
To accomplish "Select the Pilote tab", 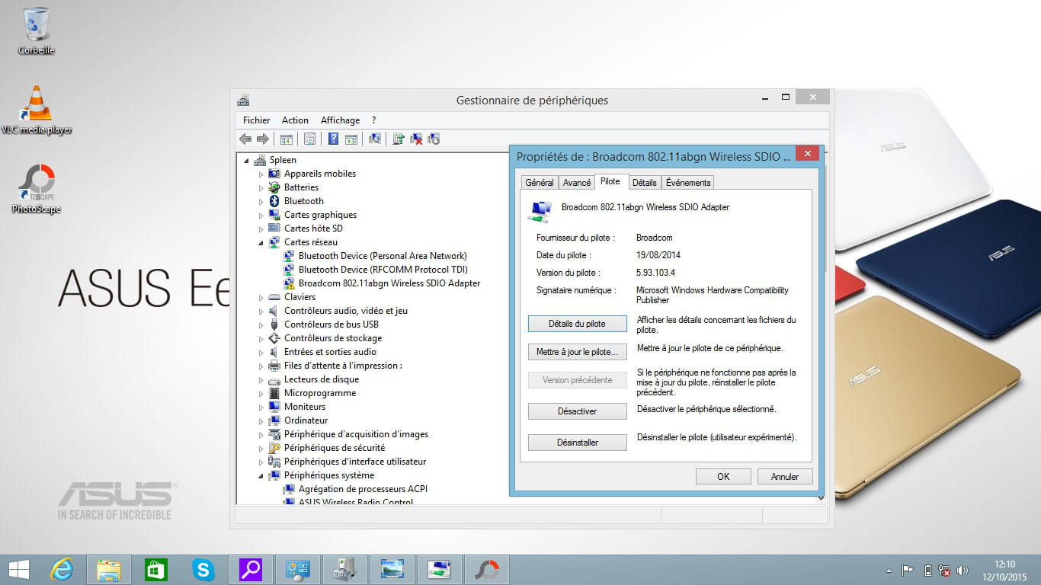I will [610, 181].
